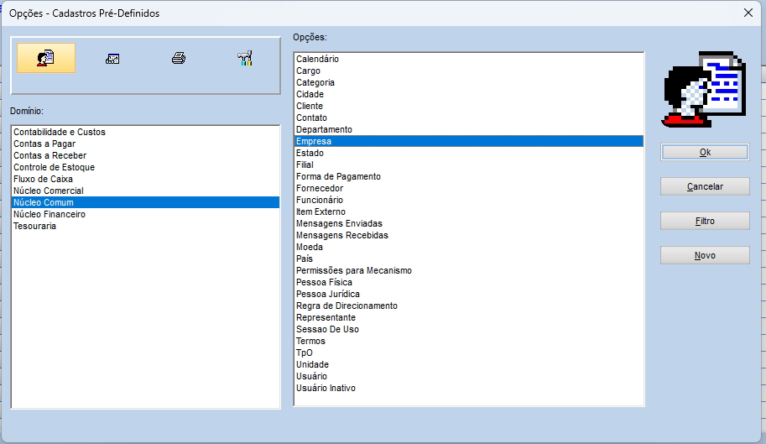Click the Novo button

[x=705, y=255]
